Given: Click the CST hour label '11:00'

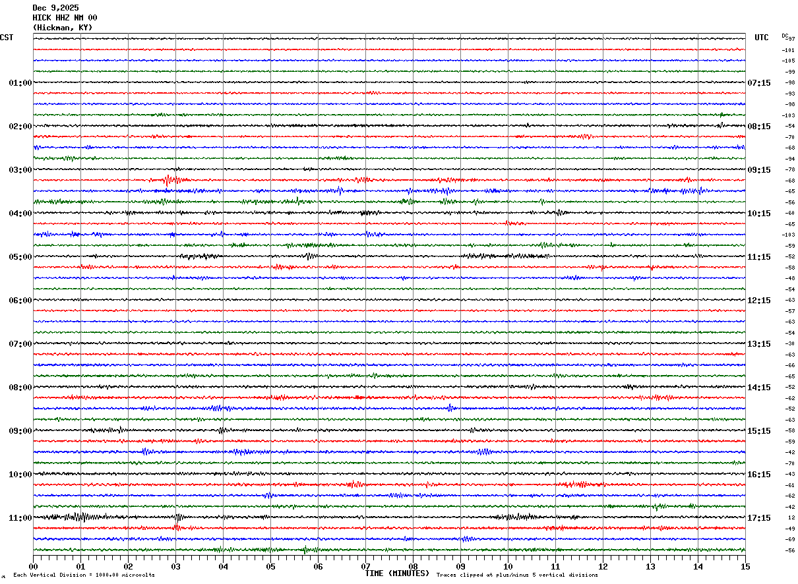Looking at the screenshot, I should [20, 518].
